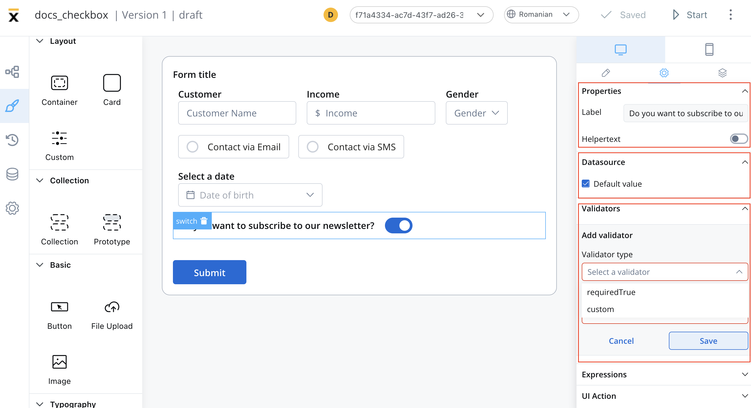Image resolution: width=751 pixels, height=408 pixels.
Task: Open the data model database icon
Action: (x=12, y=174)
